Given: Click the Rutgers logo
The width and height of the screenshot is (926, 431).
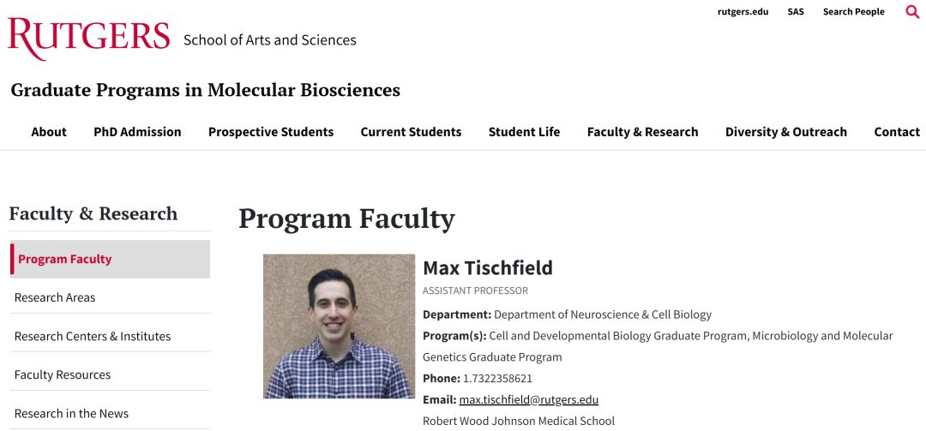Looking at the screenshot, I should click(x=89, y=39).
